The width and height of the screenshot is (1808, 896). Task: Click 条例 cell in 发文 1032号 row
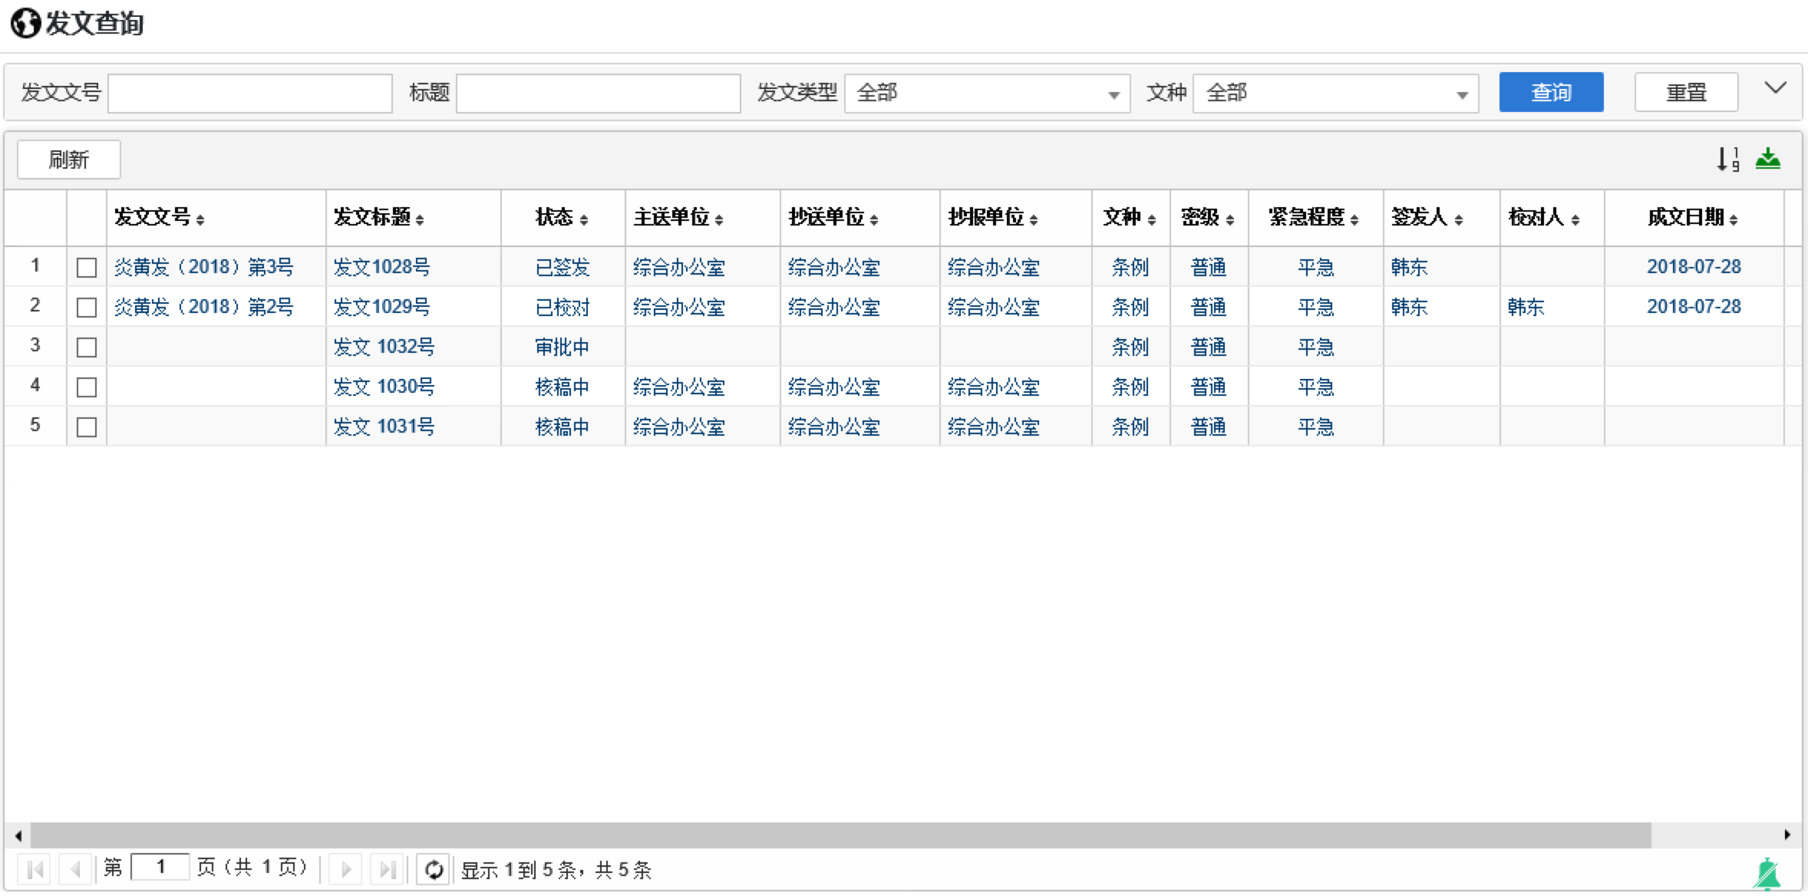click(x=1130, y=347)
